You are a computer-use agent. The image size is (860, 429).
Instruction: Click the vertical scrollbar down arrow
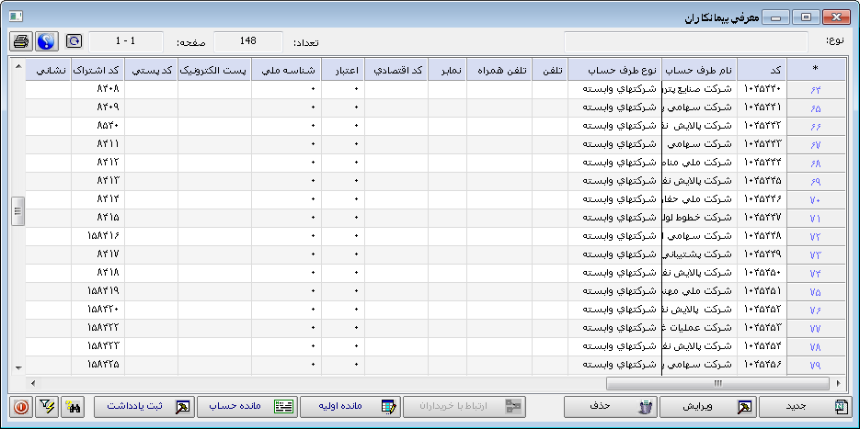pos(17,367)
